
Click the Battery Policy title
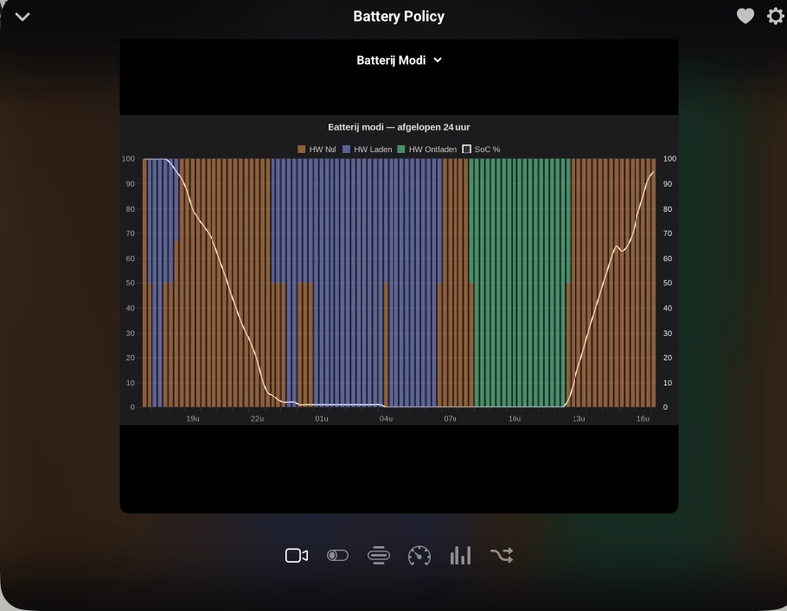[x=398, y=16]
